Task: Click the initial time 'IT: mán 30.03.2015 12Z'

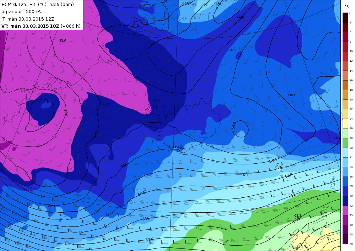Action: pyautogui.click(x=28, y=19)
